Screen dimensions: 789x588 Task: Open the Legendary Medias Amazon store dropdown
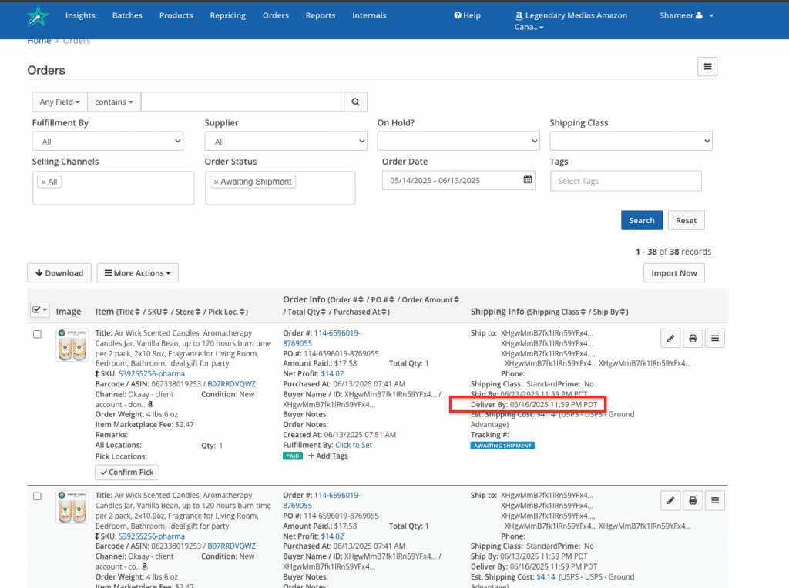pos(571,21)
